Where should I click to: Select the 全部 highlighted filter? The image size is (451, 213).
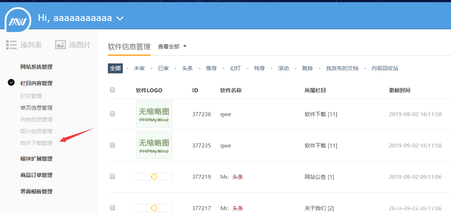tap(115, 68)
